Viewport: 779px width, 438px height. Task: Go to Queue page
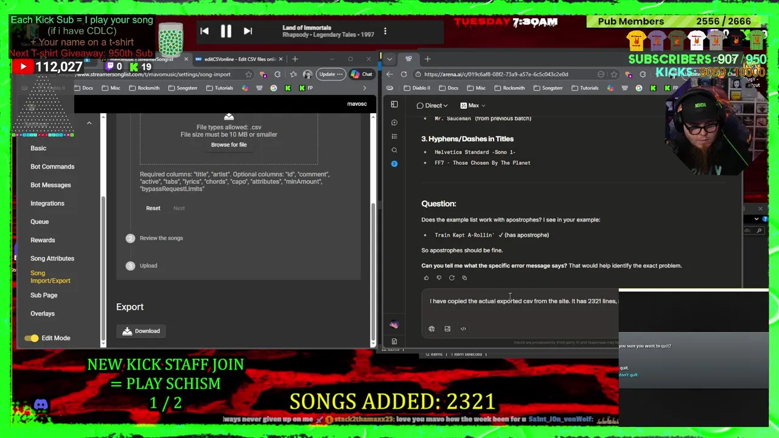click(x=40, y=221)
